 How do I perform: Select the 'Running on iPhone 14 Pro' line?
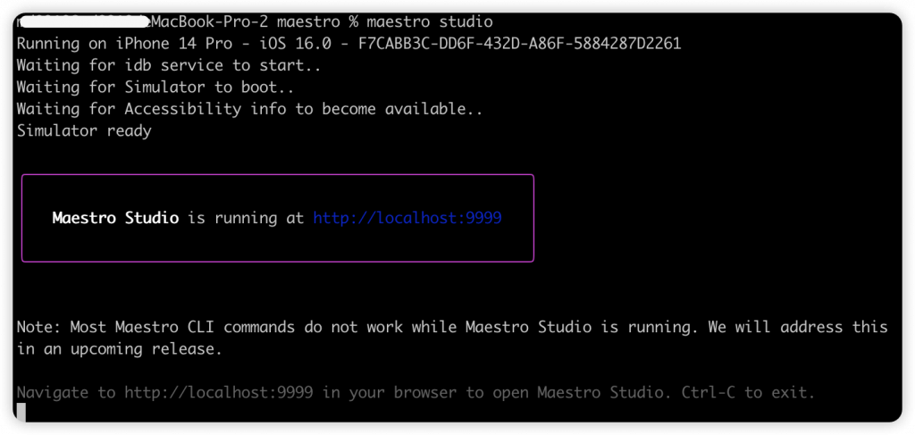(x=349, y=44)
